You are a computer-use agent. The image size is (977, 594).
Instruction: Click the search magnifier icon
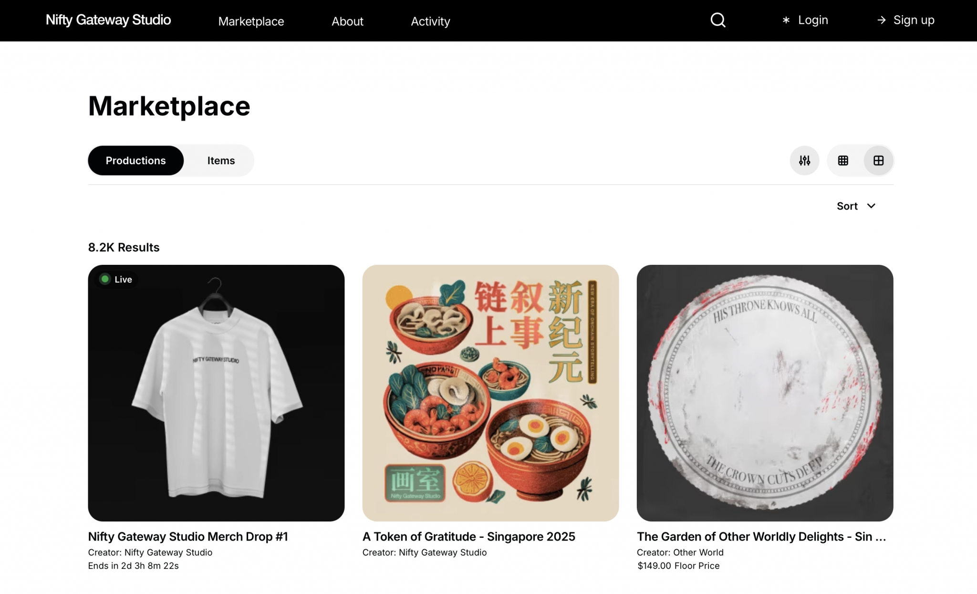(x=717, y=20)
